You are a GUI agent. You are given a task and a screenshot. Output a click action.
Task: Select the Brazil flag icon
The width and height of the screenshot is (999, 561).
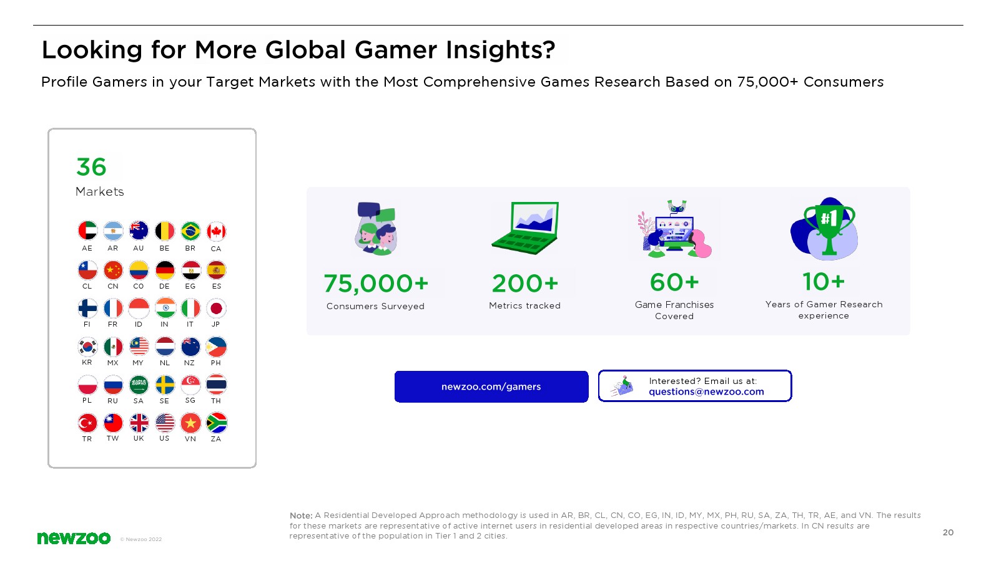coord(190,231)
